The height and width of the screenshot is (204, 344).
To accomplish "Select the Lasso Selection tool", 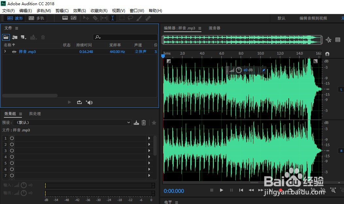I will point(130,18).
